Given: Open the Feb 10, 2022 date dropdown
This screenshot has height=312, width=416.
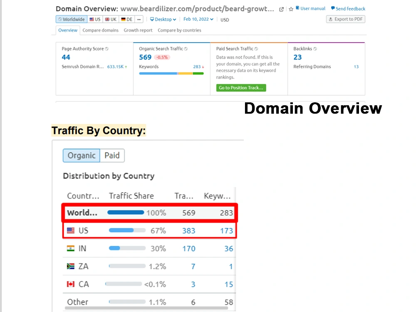Looking at the screenshot, I should (198, 19).
